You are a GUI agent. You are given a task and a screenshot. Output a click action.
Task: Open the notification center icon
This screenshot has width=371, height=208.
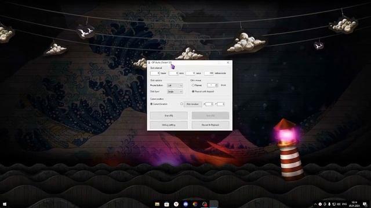365,204
